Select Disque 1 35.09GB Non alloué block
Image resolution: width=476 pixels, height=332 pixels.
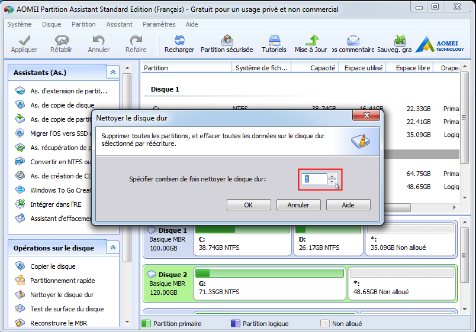coord(410,240)
